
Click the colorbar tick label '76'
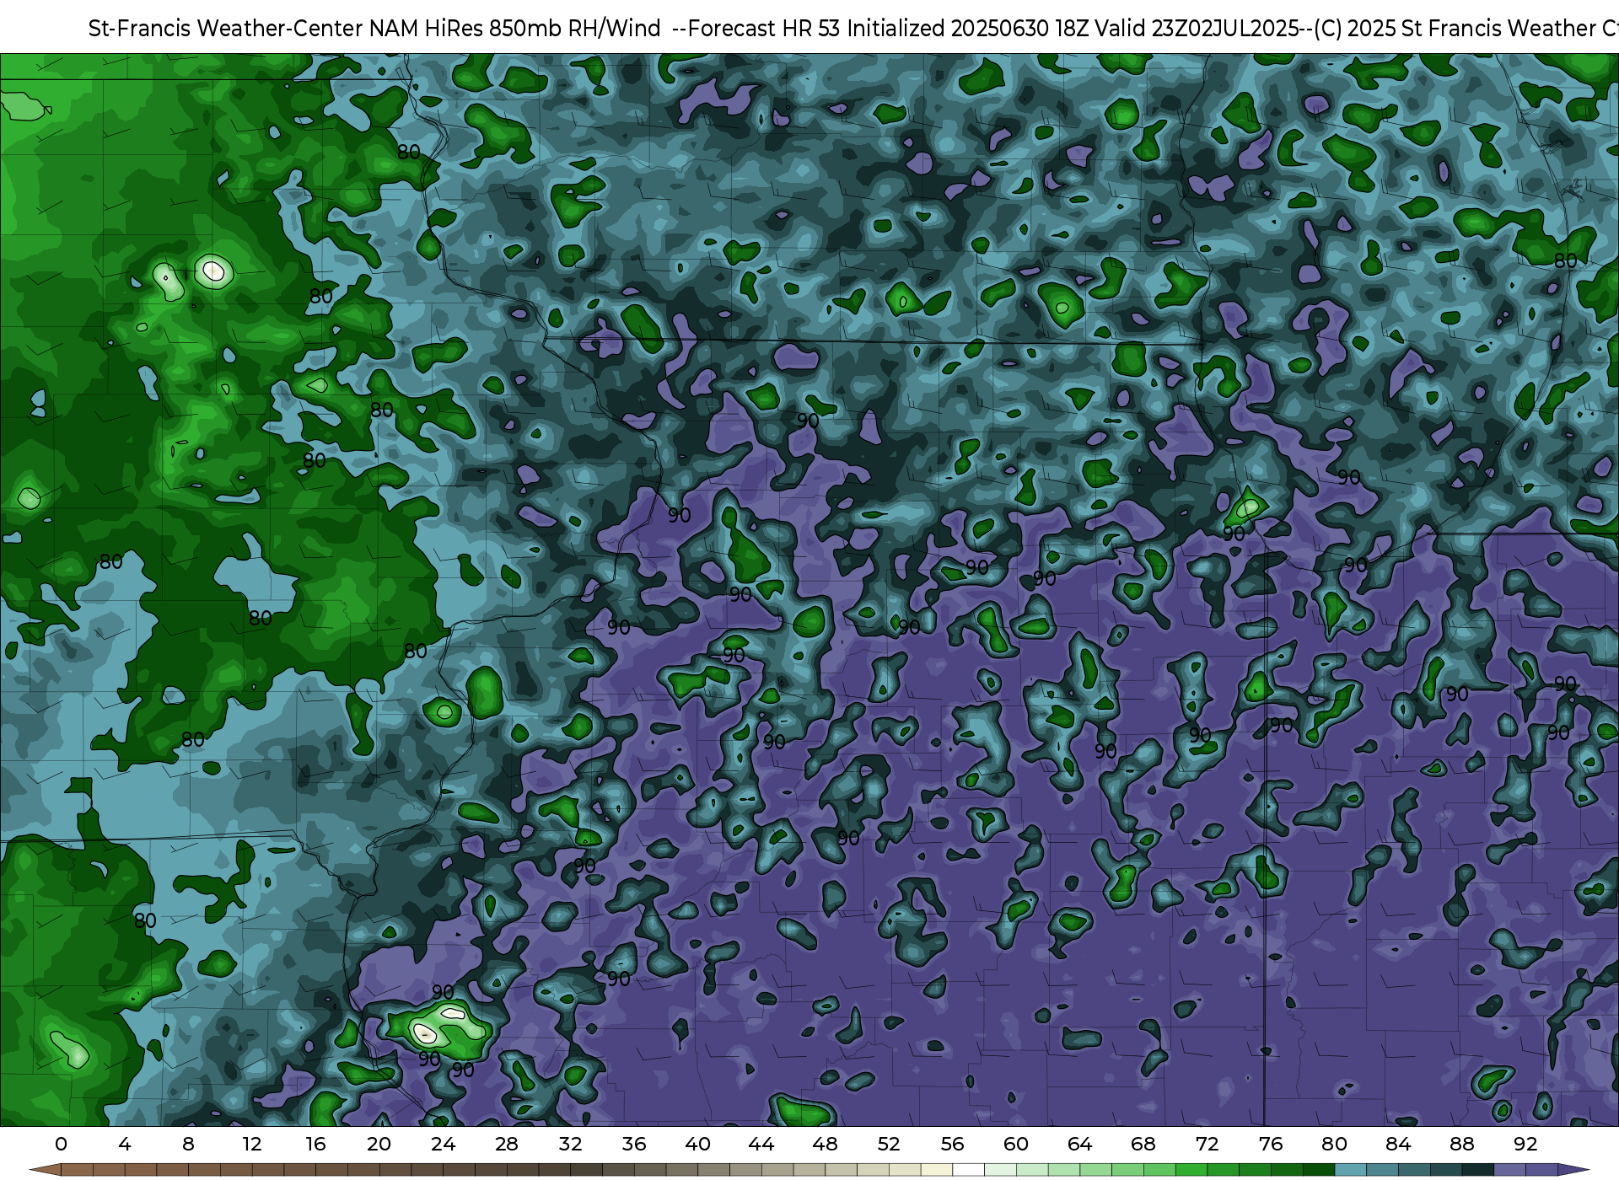click(x=1271, y=1144)
